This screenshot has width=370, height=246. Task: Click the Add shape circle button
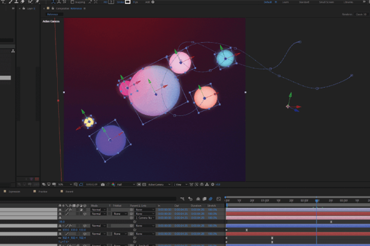pyautogui.click(x=153, y=2)
